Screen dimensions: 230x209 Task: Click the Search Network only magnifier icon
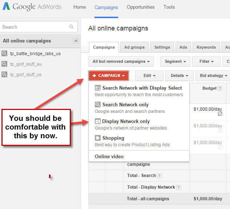(x=98, y=104)
